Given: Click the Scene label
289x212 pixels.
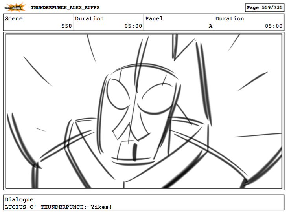Looking at the screenshot, I should [x=14, y=18].
